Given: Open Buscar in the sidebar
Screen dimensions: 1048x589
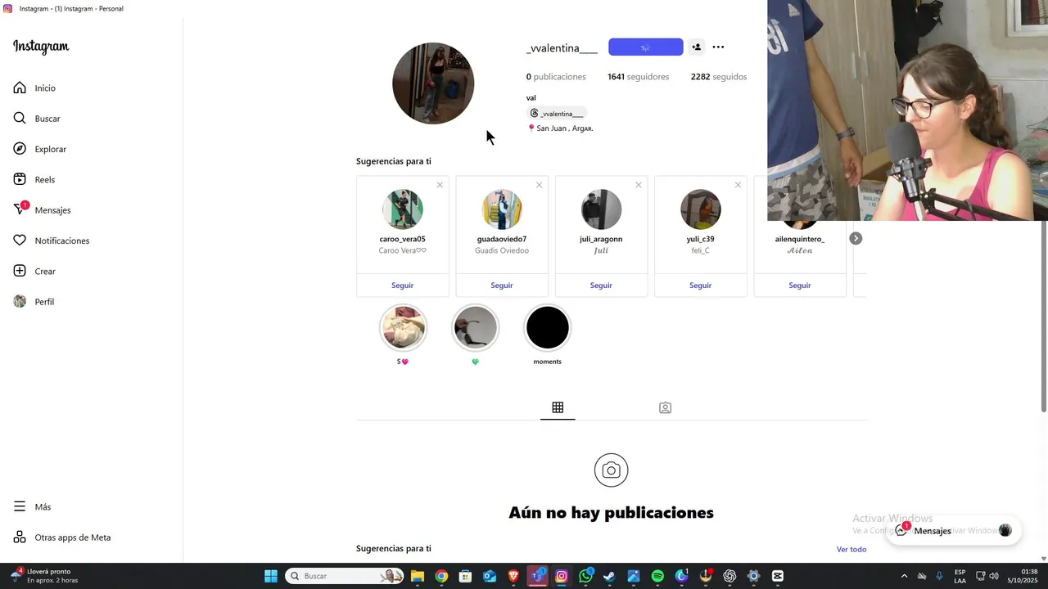Looking at the screenshot, I should click(x=37, y=119).
